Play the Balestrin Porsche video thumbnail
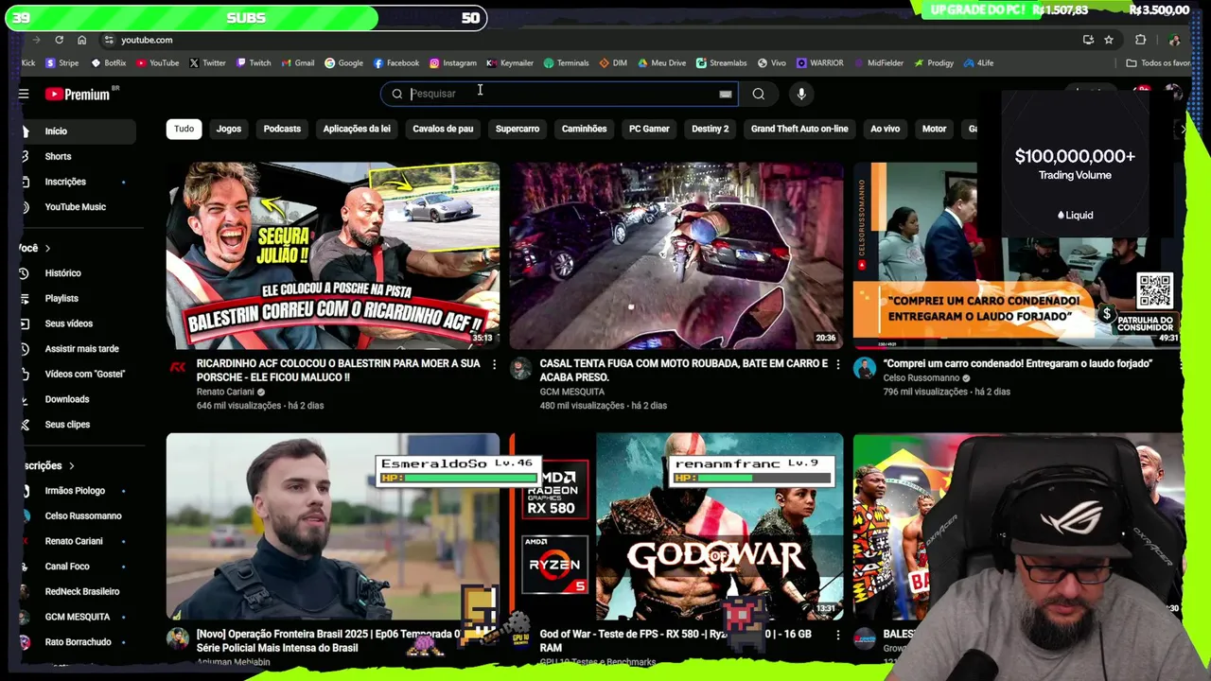 pyautogui.click(x=333, y=256)
